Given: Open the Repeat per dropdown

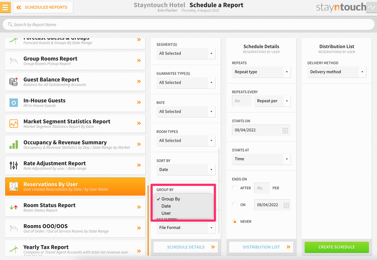Looking at the screenshot, I should pyautogui.click(x=273, y=101).
